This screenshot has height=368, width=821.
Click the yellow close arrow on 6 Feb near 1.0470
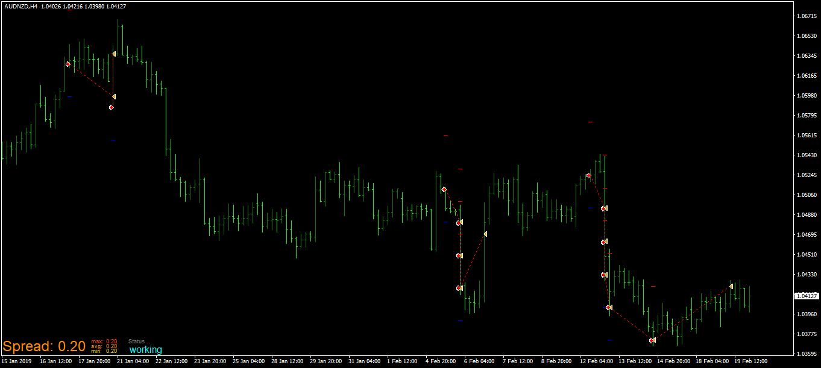coord(485,234)
